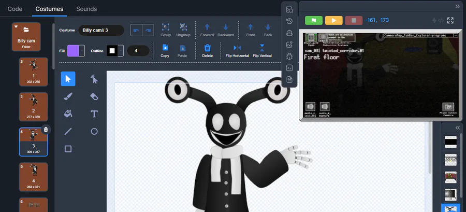Open the image assets sidebar icon

click(289, 45)
